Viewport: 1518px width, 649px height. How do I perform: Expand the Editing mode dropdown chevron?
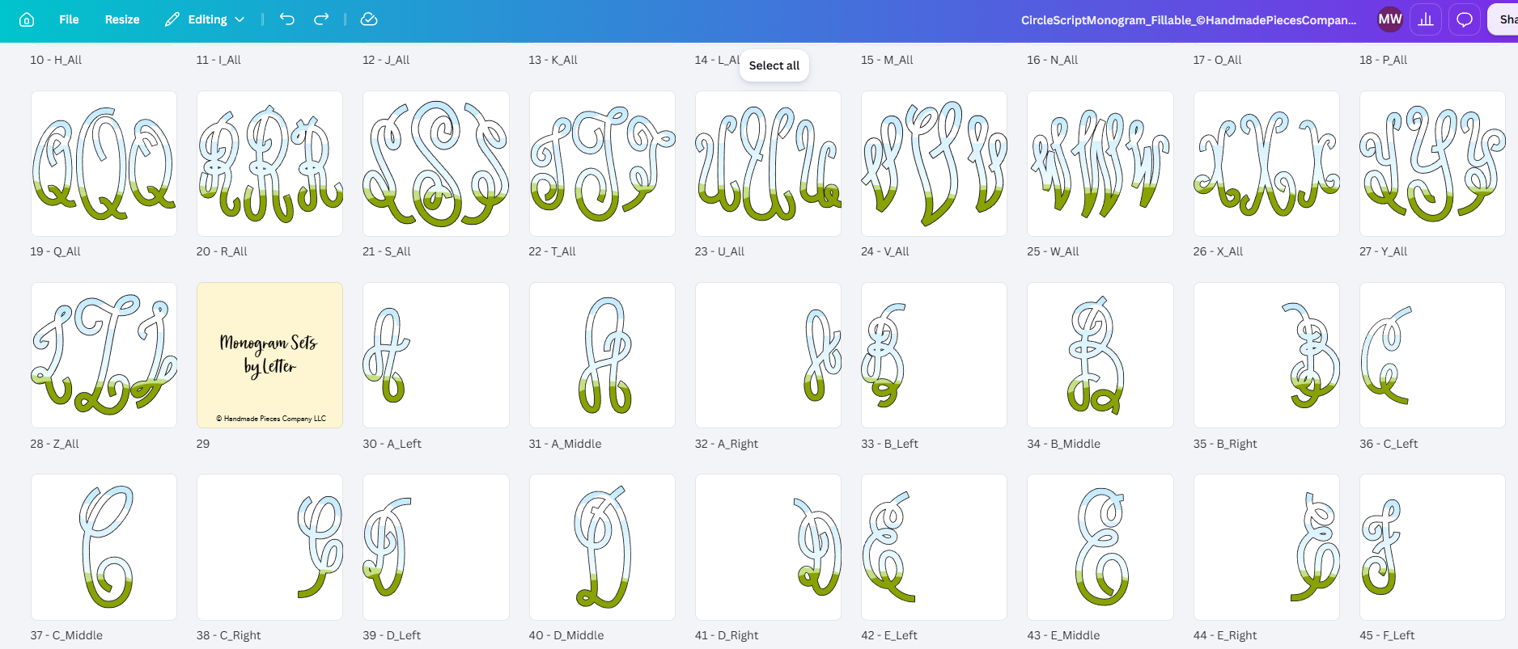coord(240,19)
